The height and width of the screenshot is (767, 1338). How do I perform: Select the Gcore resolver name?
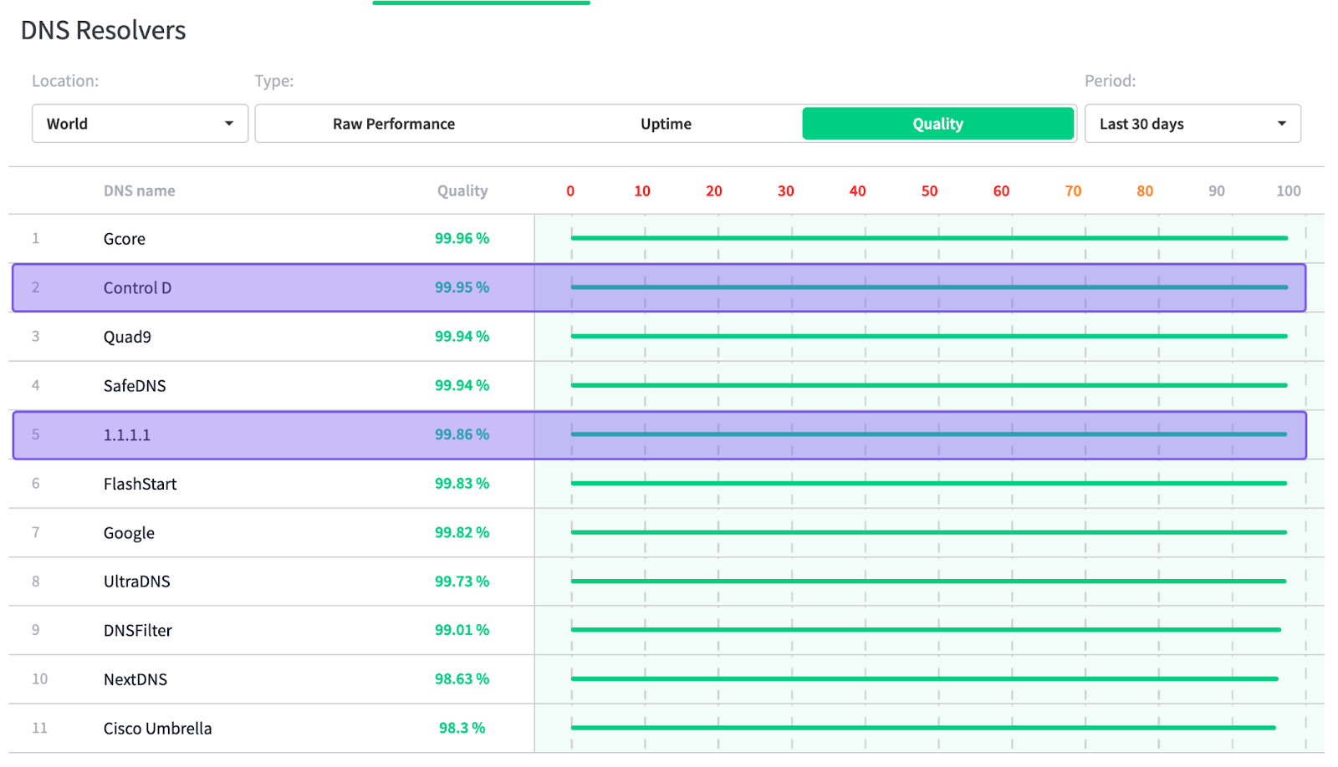click(125, 239)
